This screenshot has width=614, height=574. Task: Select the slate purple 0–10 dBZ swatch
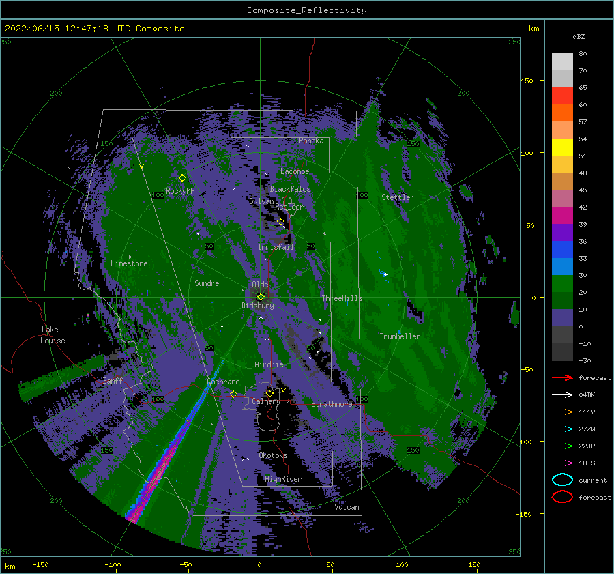562,318
